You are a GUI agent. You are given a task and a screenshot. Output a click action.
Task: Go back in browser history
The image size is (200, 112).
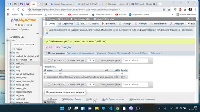8,10
